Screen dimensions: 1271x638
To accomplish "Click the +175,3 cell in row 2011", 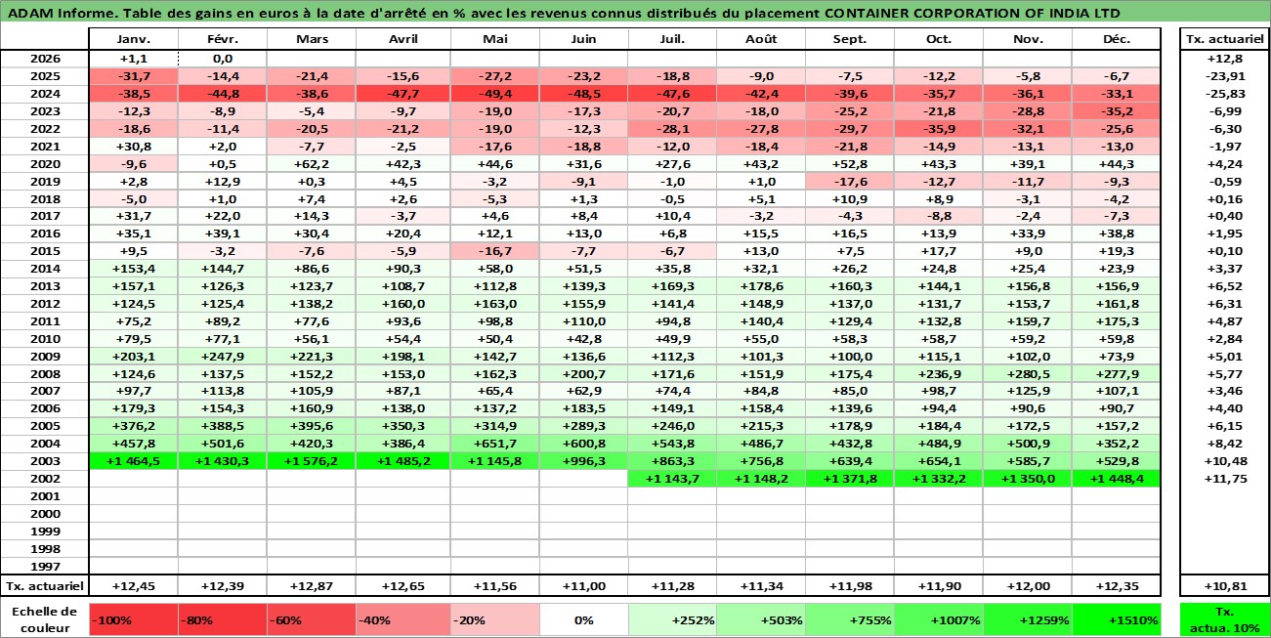I will point(1117,321).
